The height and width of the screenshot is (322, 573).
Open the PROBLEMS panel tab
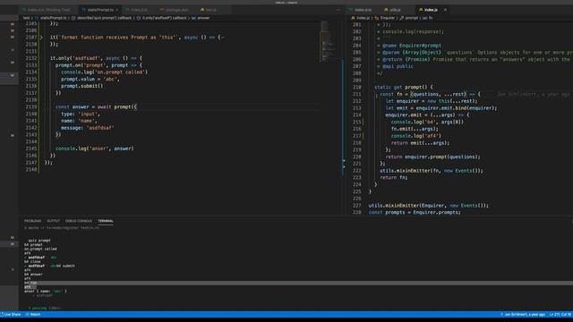[x=32, y=221]
